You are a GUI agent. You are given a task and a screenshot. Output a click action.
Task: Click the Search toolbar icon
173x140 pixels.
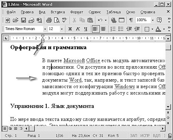(39, 20)
